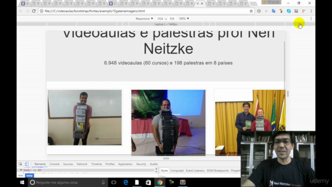Activate the inspect element picker icon
This screenshot has width=332, height=187.
(x=20, y=164)
